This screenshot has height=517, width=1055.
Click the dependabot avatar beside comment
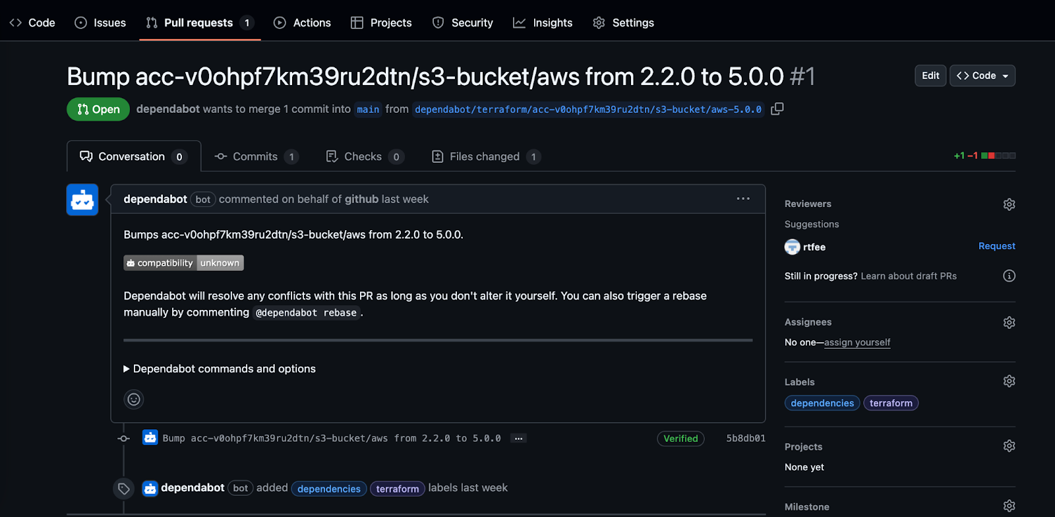click(x=82, y=200)
